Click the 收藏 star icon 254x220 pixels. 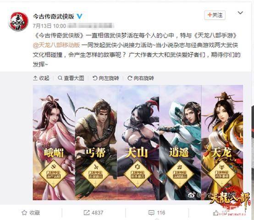(x=24, y=213)
